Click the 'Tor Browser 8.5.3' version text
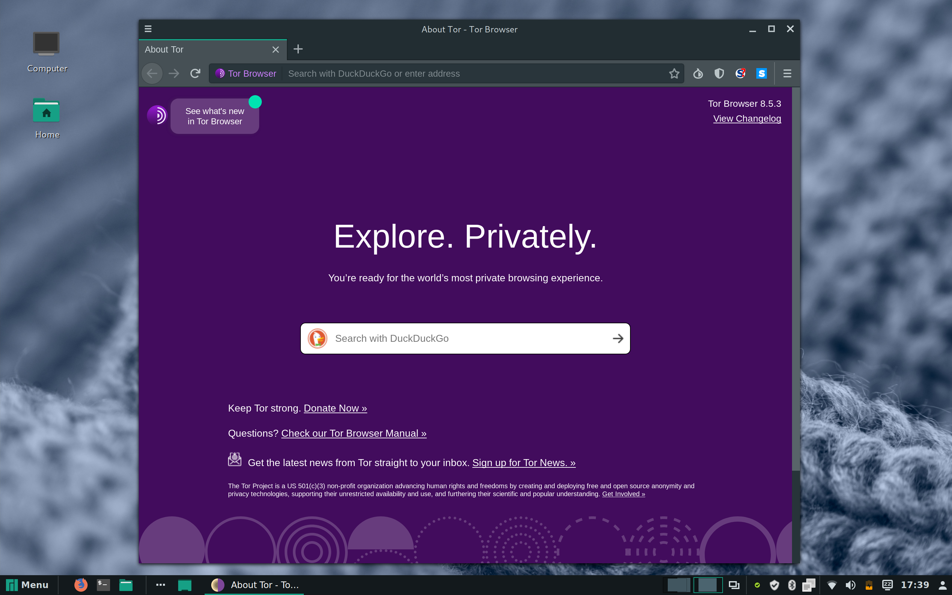The width and height of the screenshot is (952, 595). [744, 103]
